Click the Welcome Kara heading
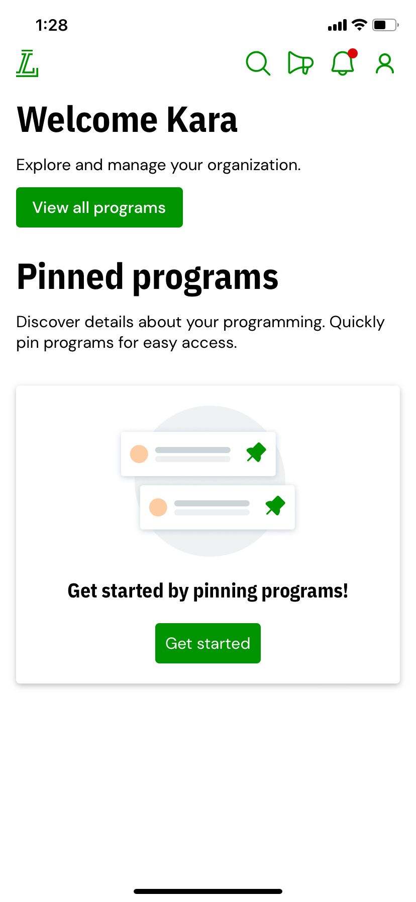Screen dimensions: 416x902 coord(127,120)
